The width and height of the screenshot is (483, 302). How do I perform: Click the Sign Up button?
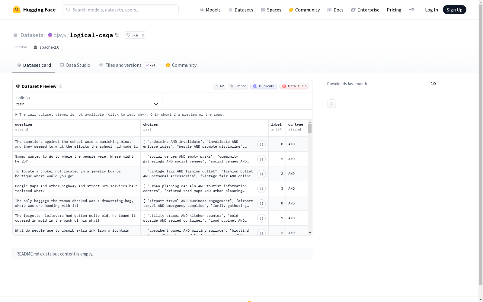(454, 10)
